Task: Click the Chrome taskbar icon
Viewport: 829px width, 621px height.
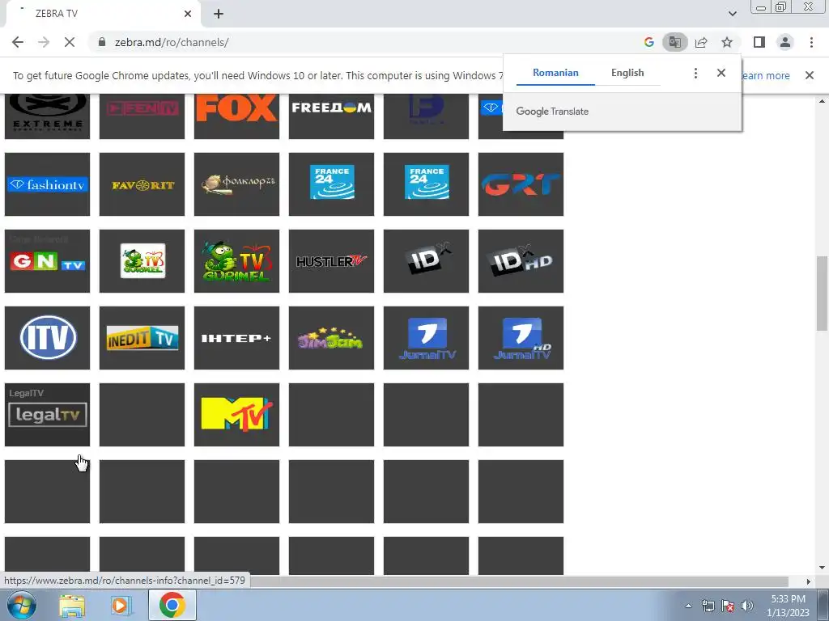Action: click(172, 605)
